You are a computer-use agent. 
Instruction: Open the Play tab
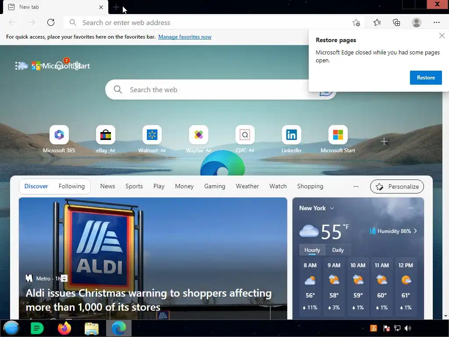tap(159, 186)
